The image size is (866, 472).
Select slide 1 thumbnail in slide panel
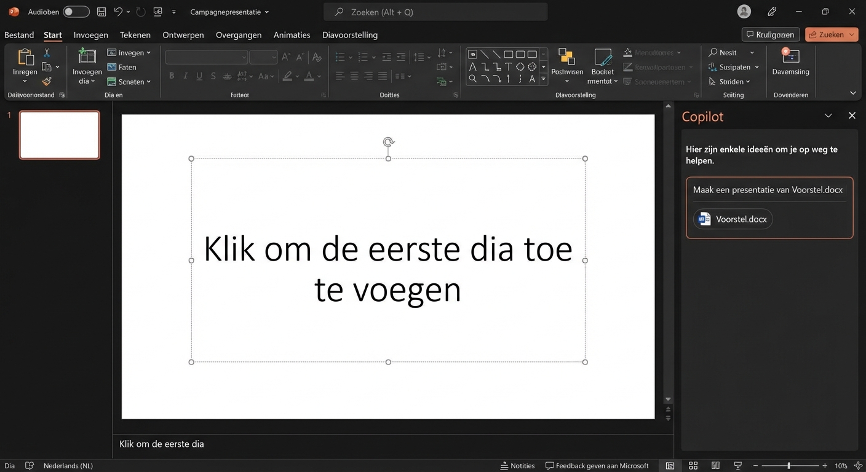(x=59, y=134)
